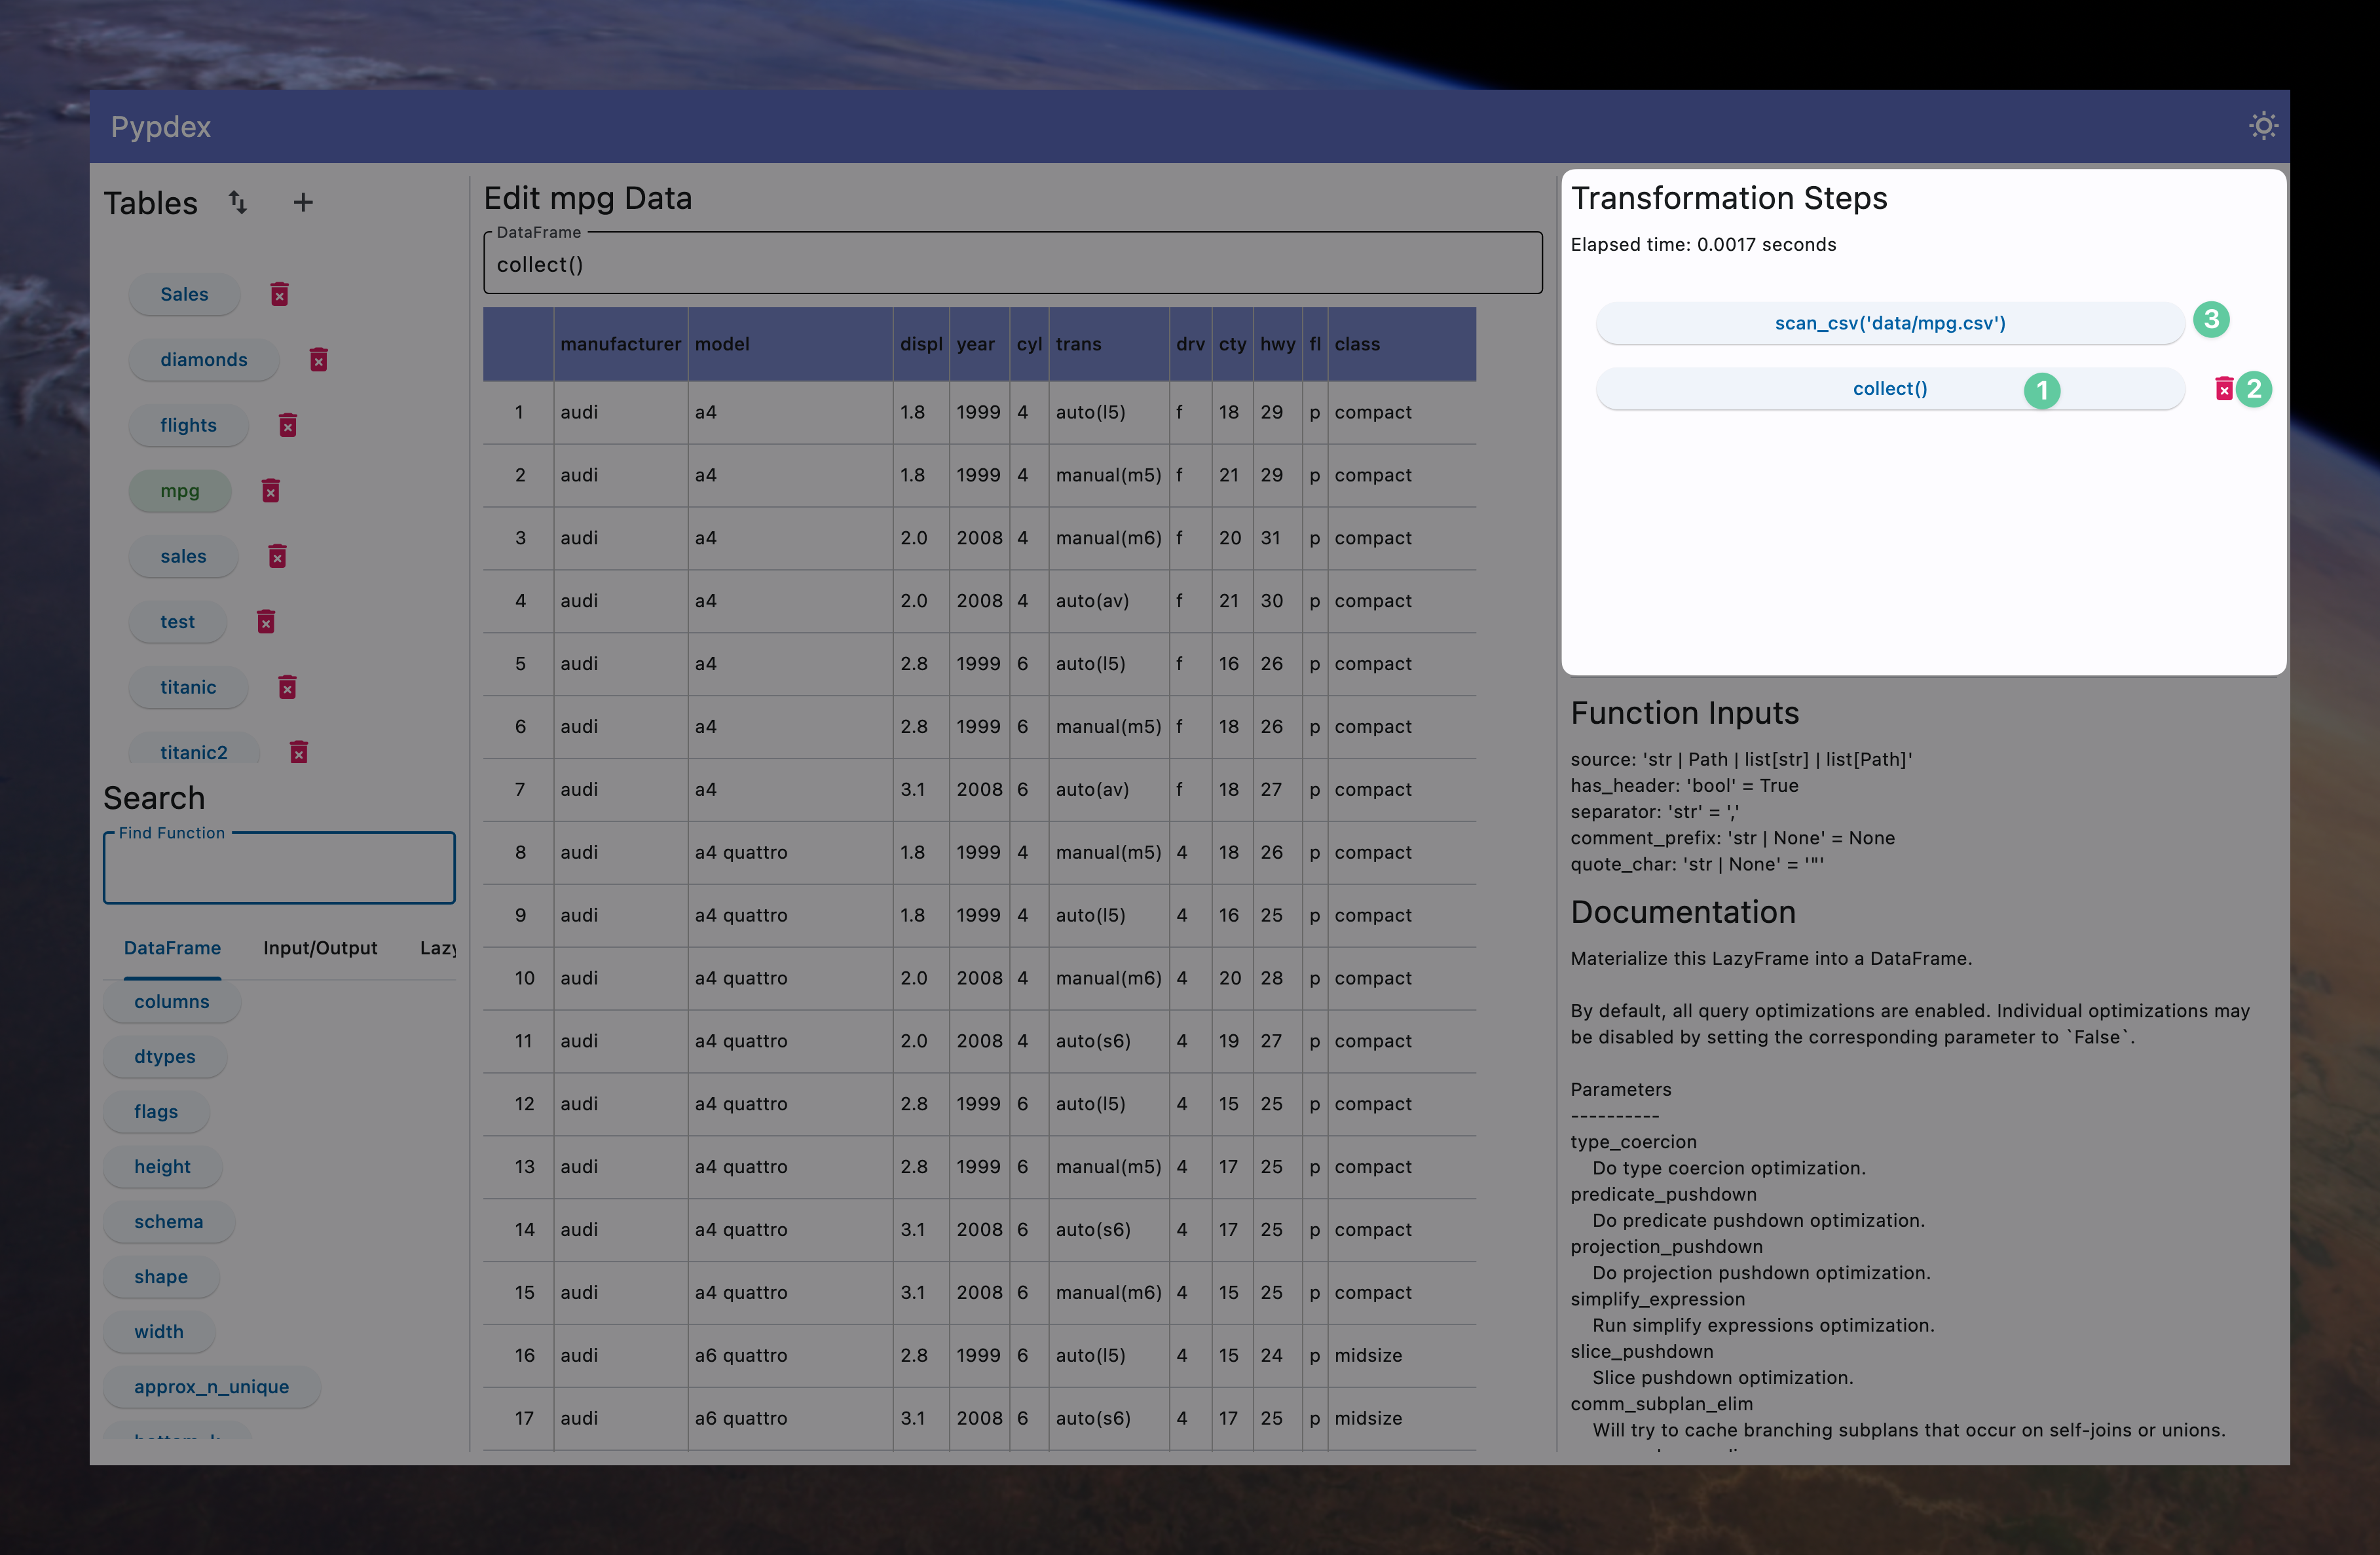This screenshot has height=1555, width=2380.
Task: Delete the Sales table with trash icon
Action: coord(279,294)
